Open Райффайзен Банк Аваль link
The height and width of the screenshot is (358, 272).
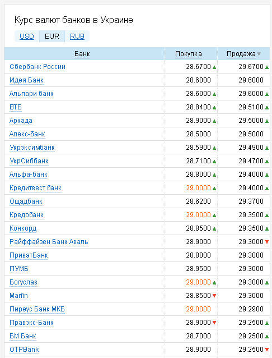[49, 241]
